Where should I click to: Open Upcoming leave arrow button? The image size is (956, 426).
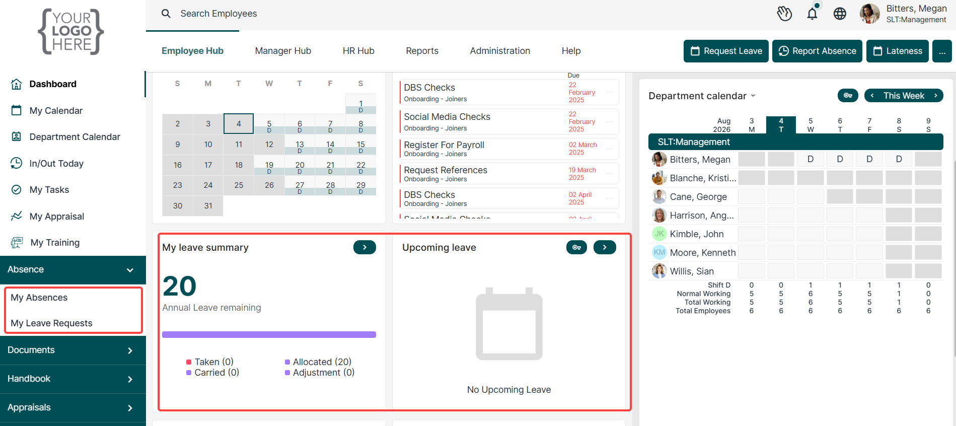pos(605,247)
